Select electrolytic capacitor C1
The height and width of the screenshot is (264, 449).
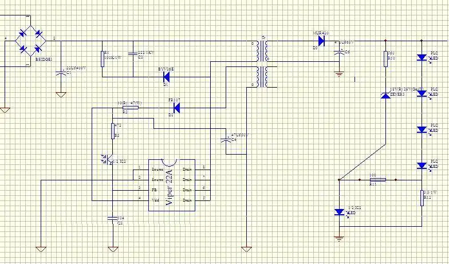(x=60, y=73)
